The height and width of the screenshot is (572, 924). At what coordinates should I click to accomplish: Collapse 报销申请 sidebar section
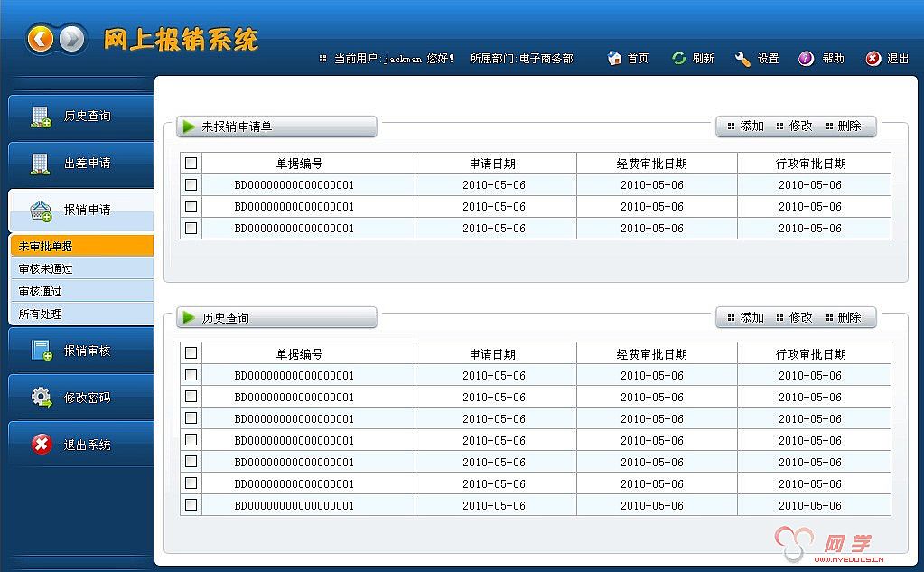(81, 211)
